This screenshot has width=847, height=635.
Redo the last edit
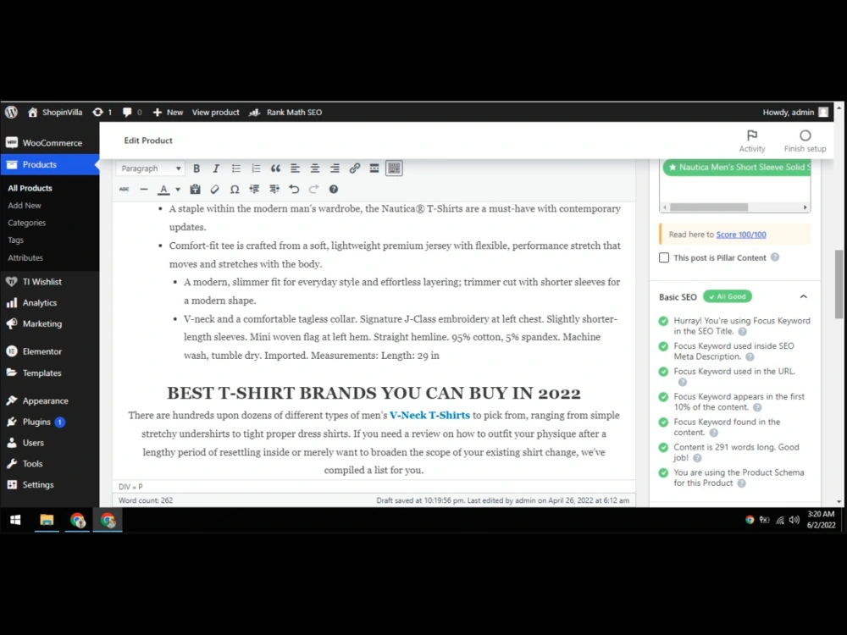coord(314,189)
